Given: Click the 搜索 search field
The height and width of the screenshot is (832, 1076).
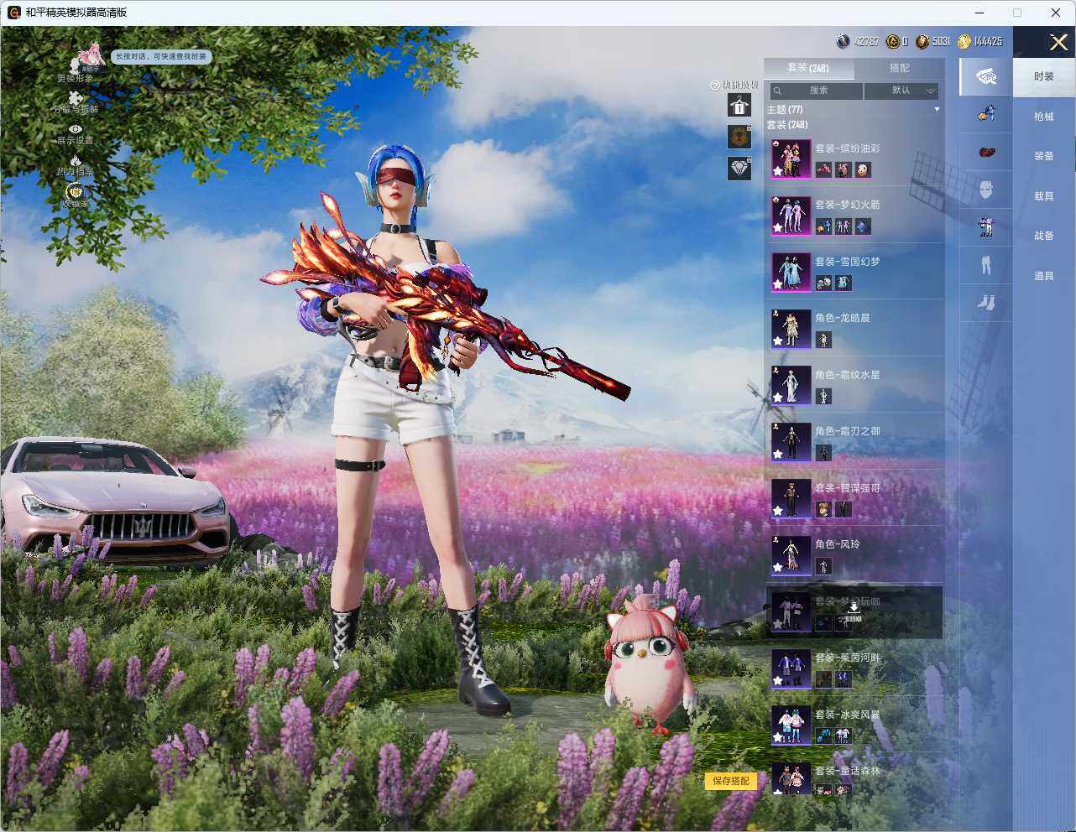Looking at the screenshot, I should 817,91.
